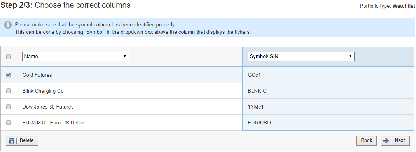416x152 pixels.
Task: Click the arrow icon on Next button
Action: (x=386, y=141)
